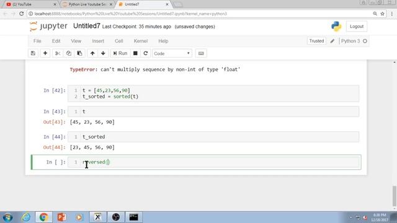Open the Cell menu
This screenshot has width=397, height=223.
[x=118, y=41]
